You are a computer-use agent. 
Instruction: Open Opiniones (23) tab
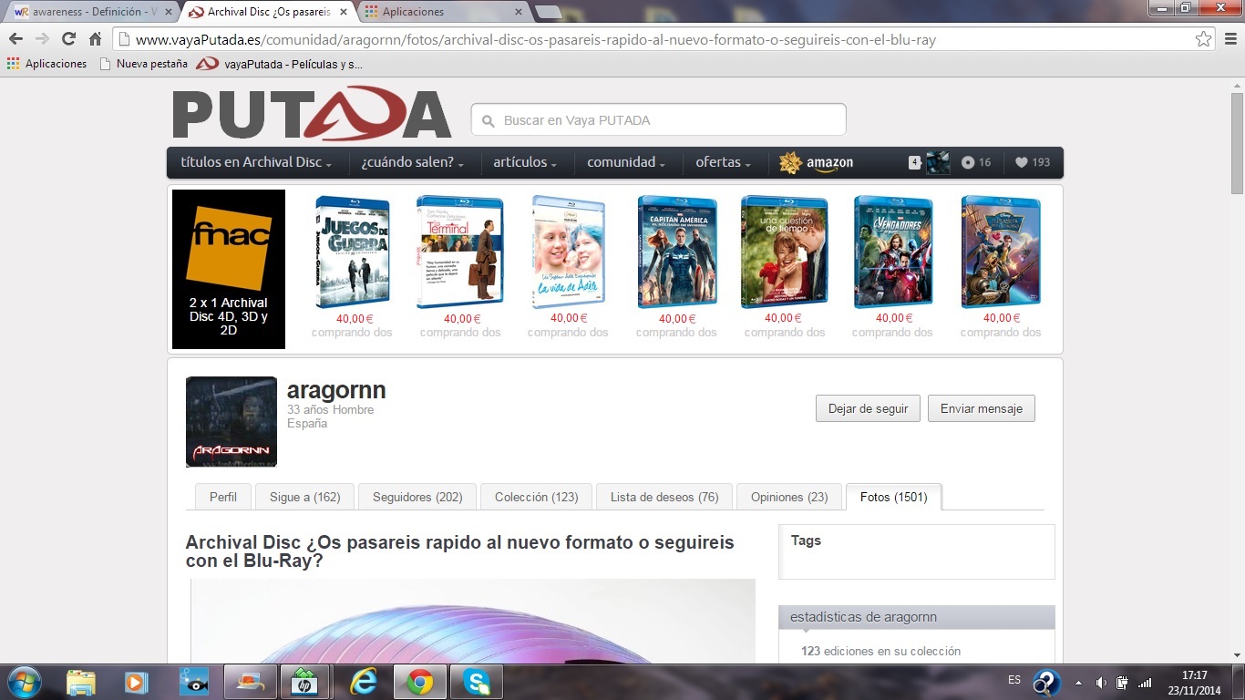pos(789,497)
